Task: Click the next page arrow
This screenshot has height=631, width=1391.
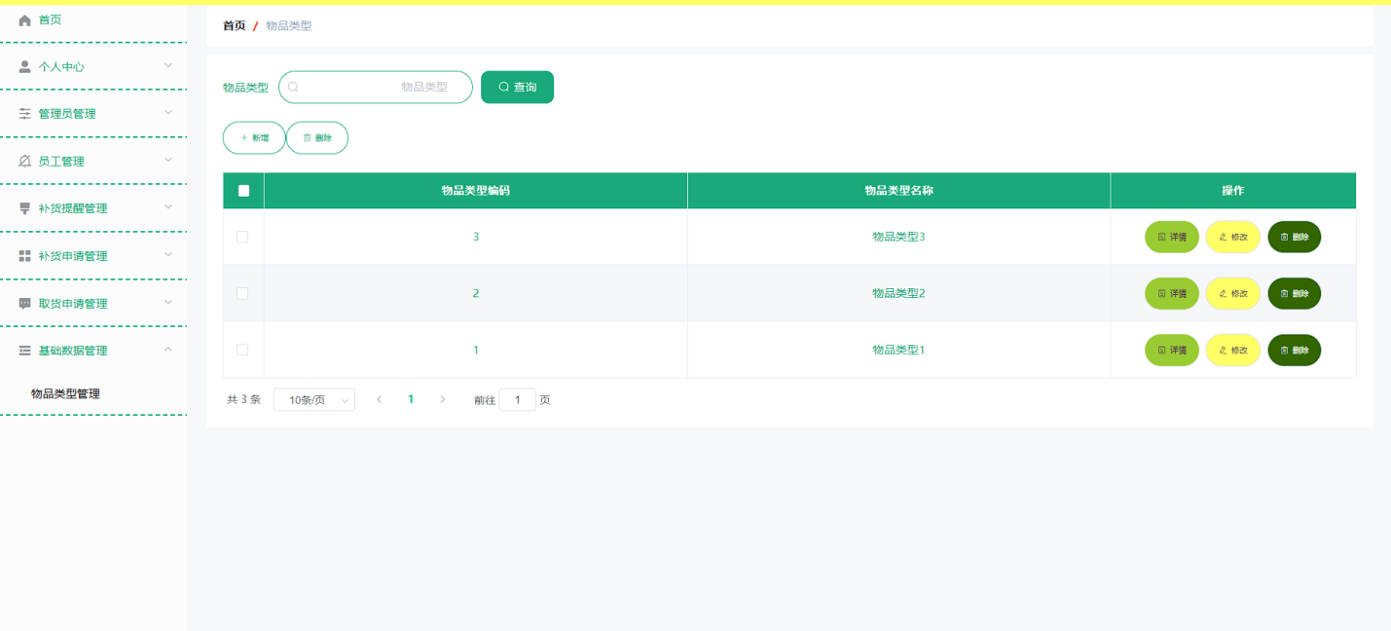Action: pyautogui.click(x=443, y=399)
